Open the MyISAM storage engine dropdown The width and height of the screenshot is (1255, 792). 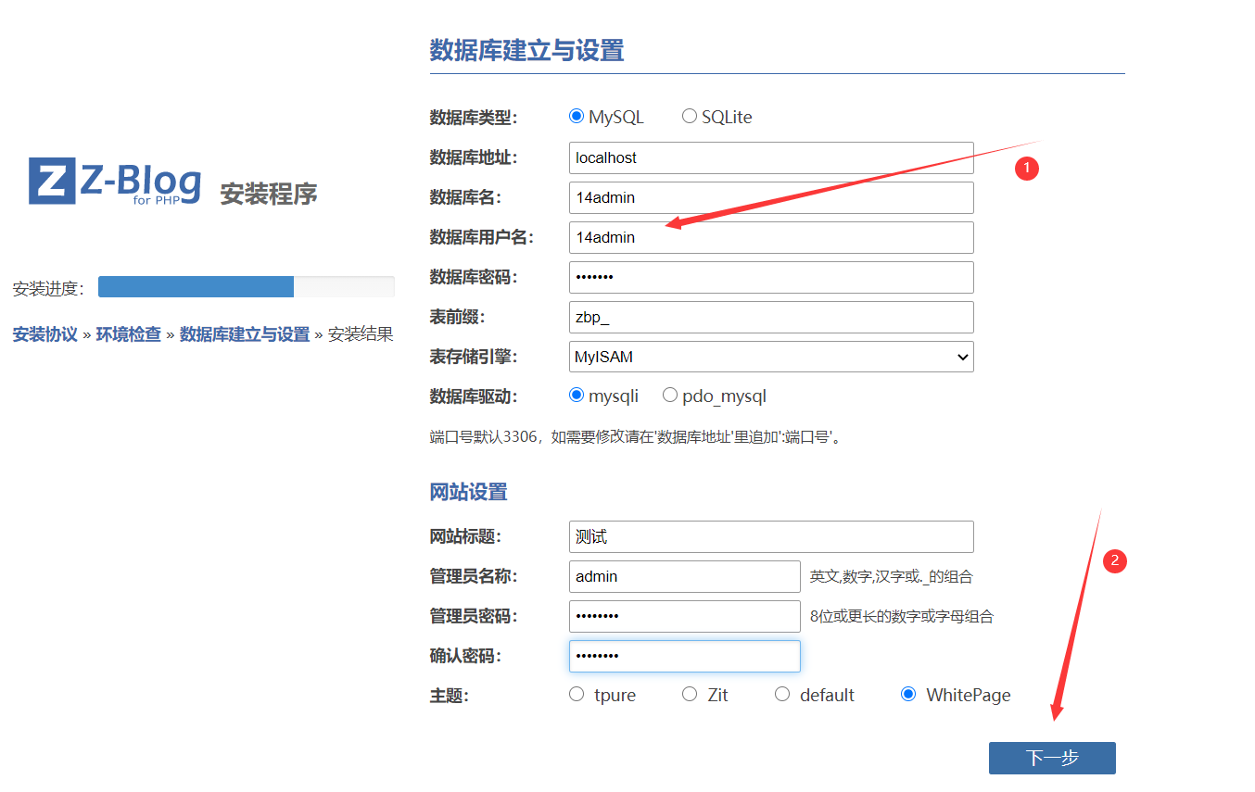771,357
